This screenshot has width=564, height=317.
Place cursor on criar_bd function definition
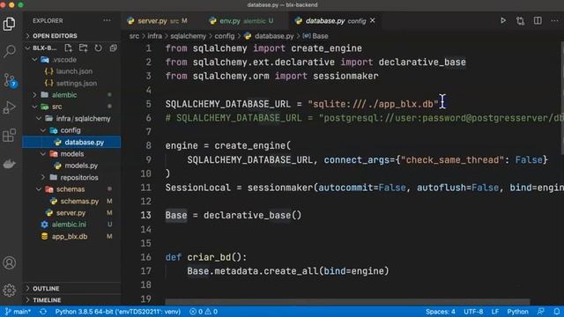pos(206,257)
